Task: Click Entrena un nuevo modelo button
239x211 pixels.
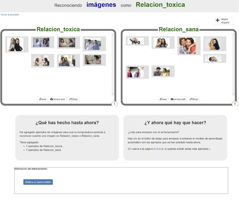Action: tap(38, 182)
